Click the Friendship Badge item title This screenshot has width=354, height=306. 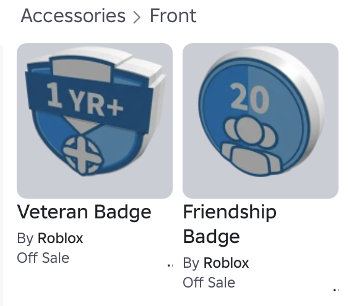point(230,225)
